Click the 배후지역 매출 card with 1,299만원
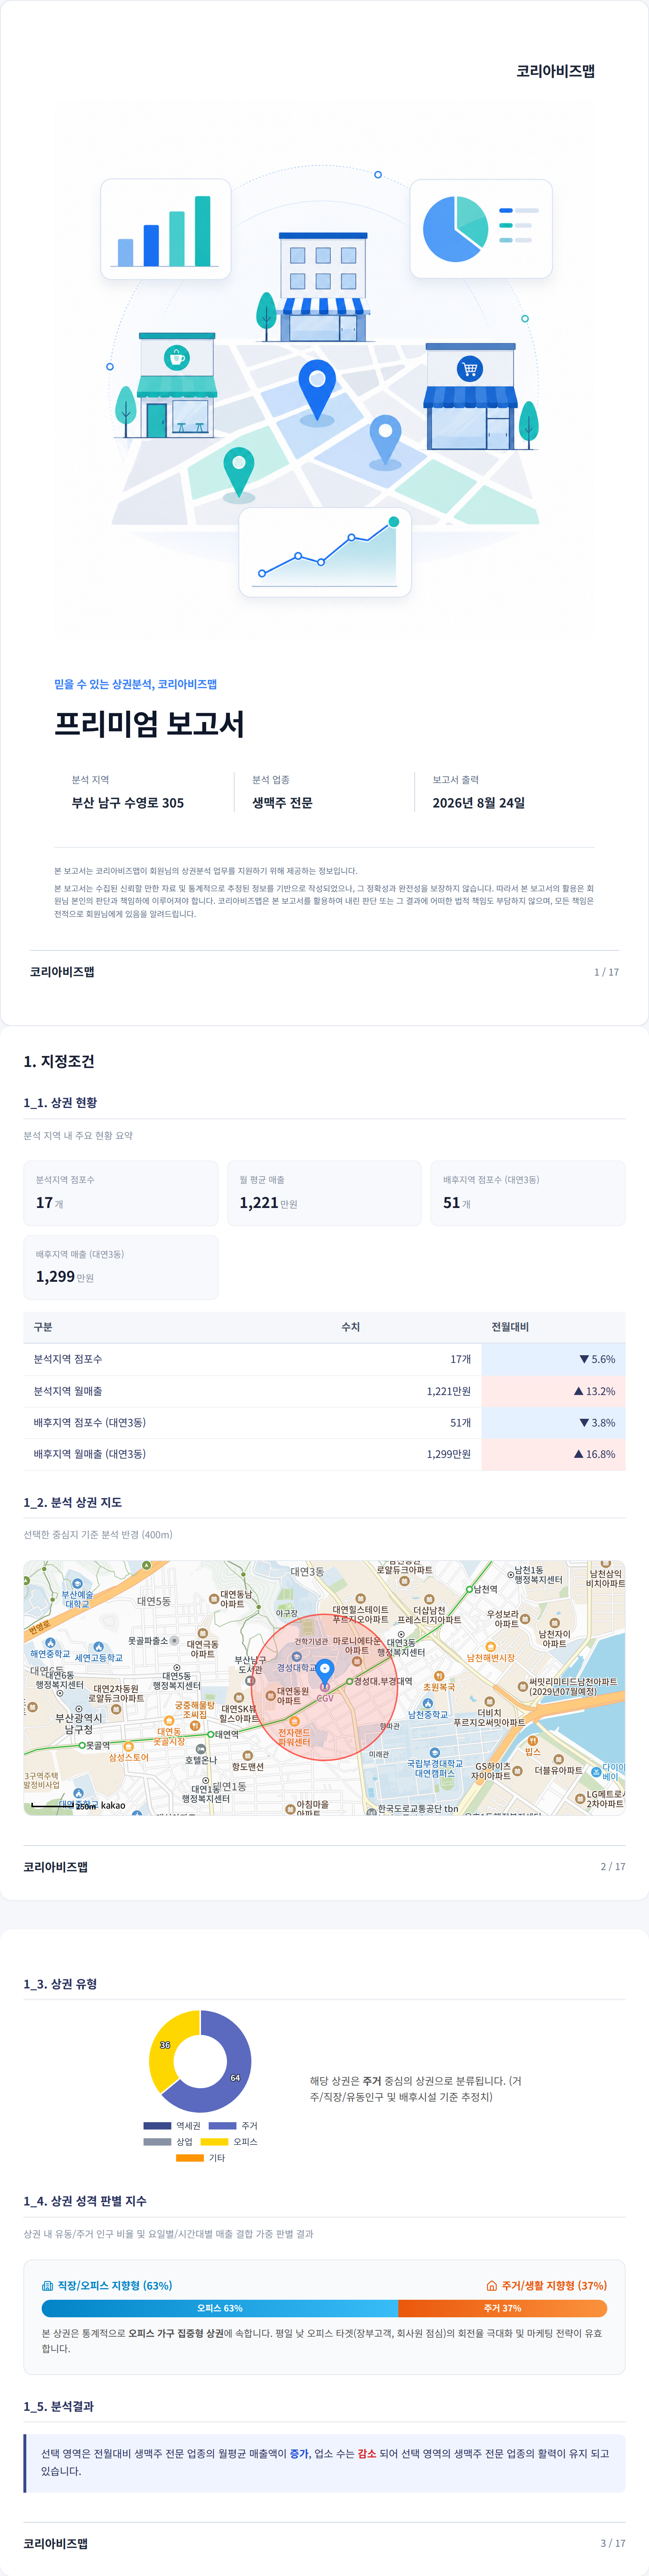 (121, 1267)
